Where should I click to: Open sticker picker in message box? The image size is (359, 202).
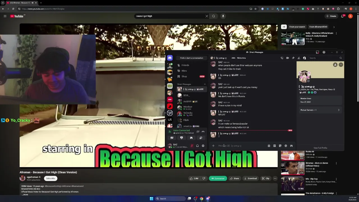[x=280, y=146]
